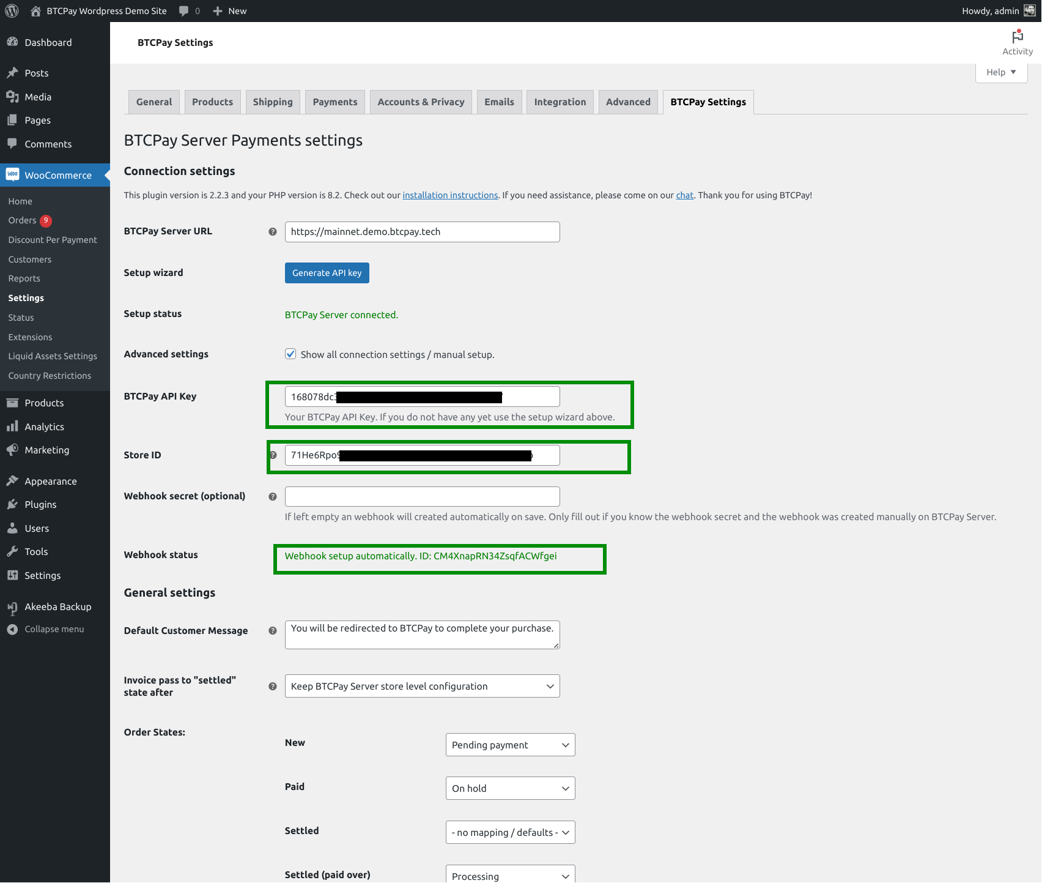Open the installation instructions link
Image resolution: width=1042 pixels, height=883 pixels.
[x=450, y=195]
